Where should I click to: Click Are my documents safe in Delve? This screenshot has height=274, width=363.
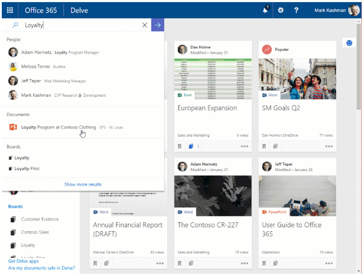[42, 268]
